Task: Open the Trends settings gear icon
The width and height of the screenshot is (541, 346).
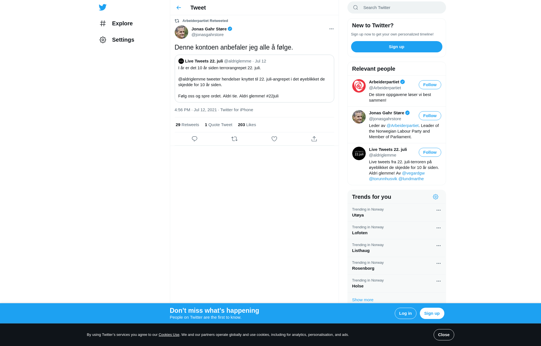Action: click(436, 197)
